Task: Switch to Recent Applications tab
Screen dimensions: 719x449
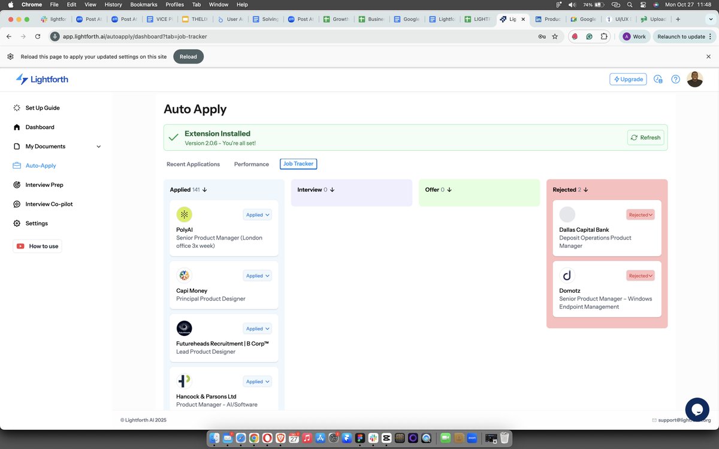Action: (x=193, y=164)
